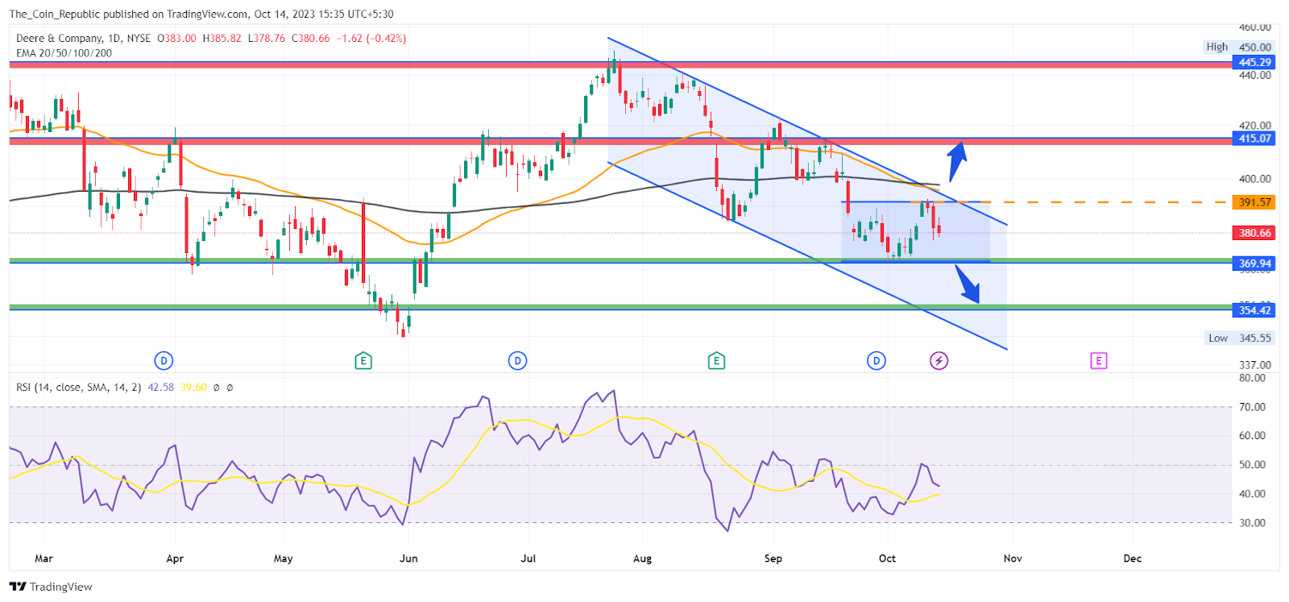Open the green earnings E marker in August
The image size is (1289, 602).
(x=716, y=361)
